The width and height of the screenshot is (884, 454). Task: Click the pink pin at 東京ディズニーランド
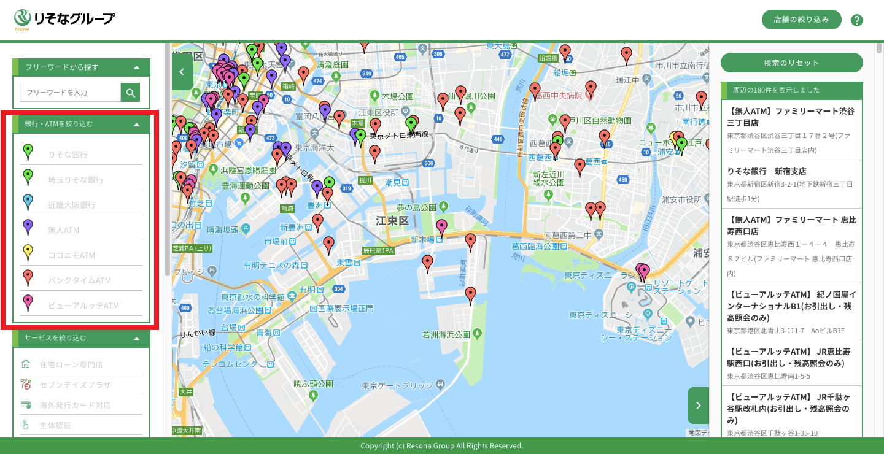(643, 272)
